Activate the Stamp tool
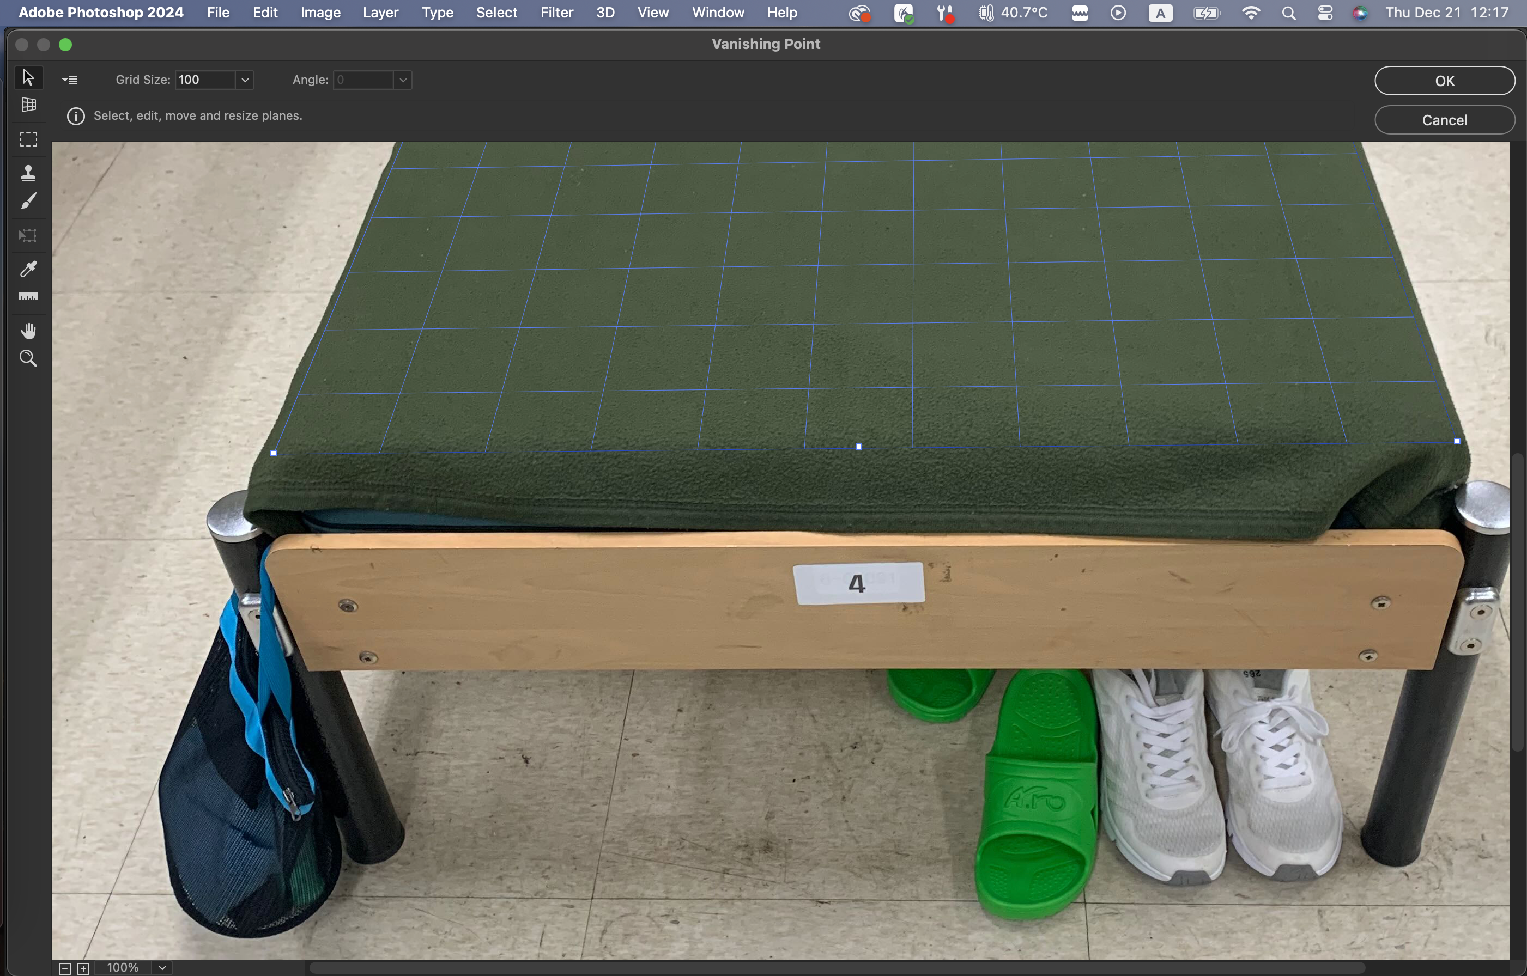The height and width of the screenshot is (976, 1527). [28, 173]
